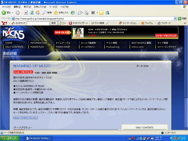
Task: Open Yahoo My Auction toolbar icon
Action: [x=120, y=23]
